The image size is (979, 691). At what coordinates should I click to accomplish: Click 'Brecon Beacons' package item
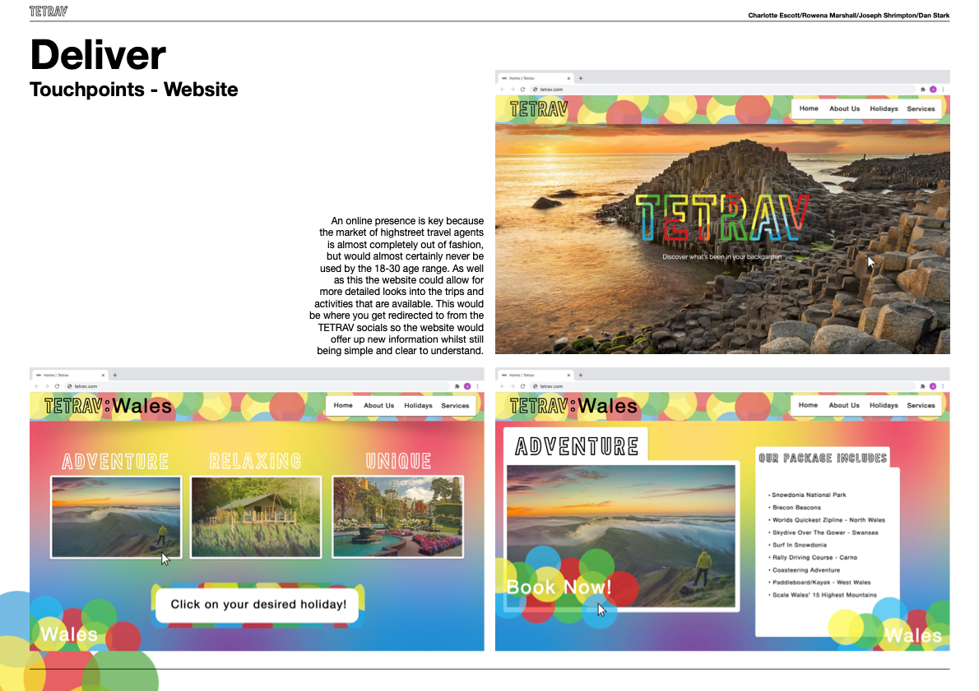[x=795, y=508]
